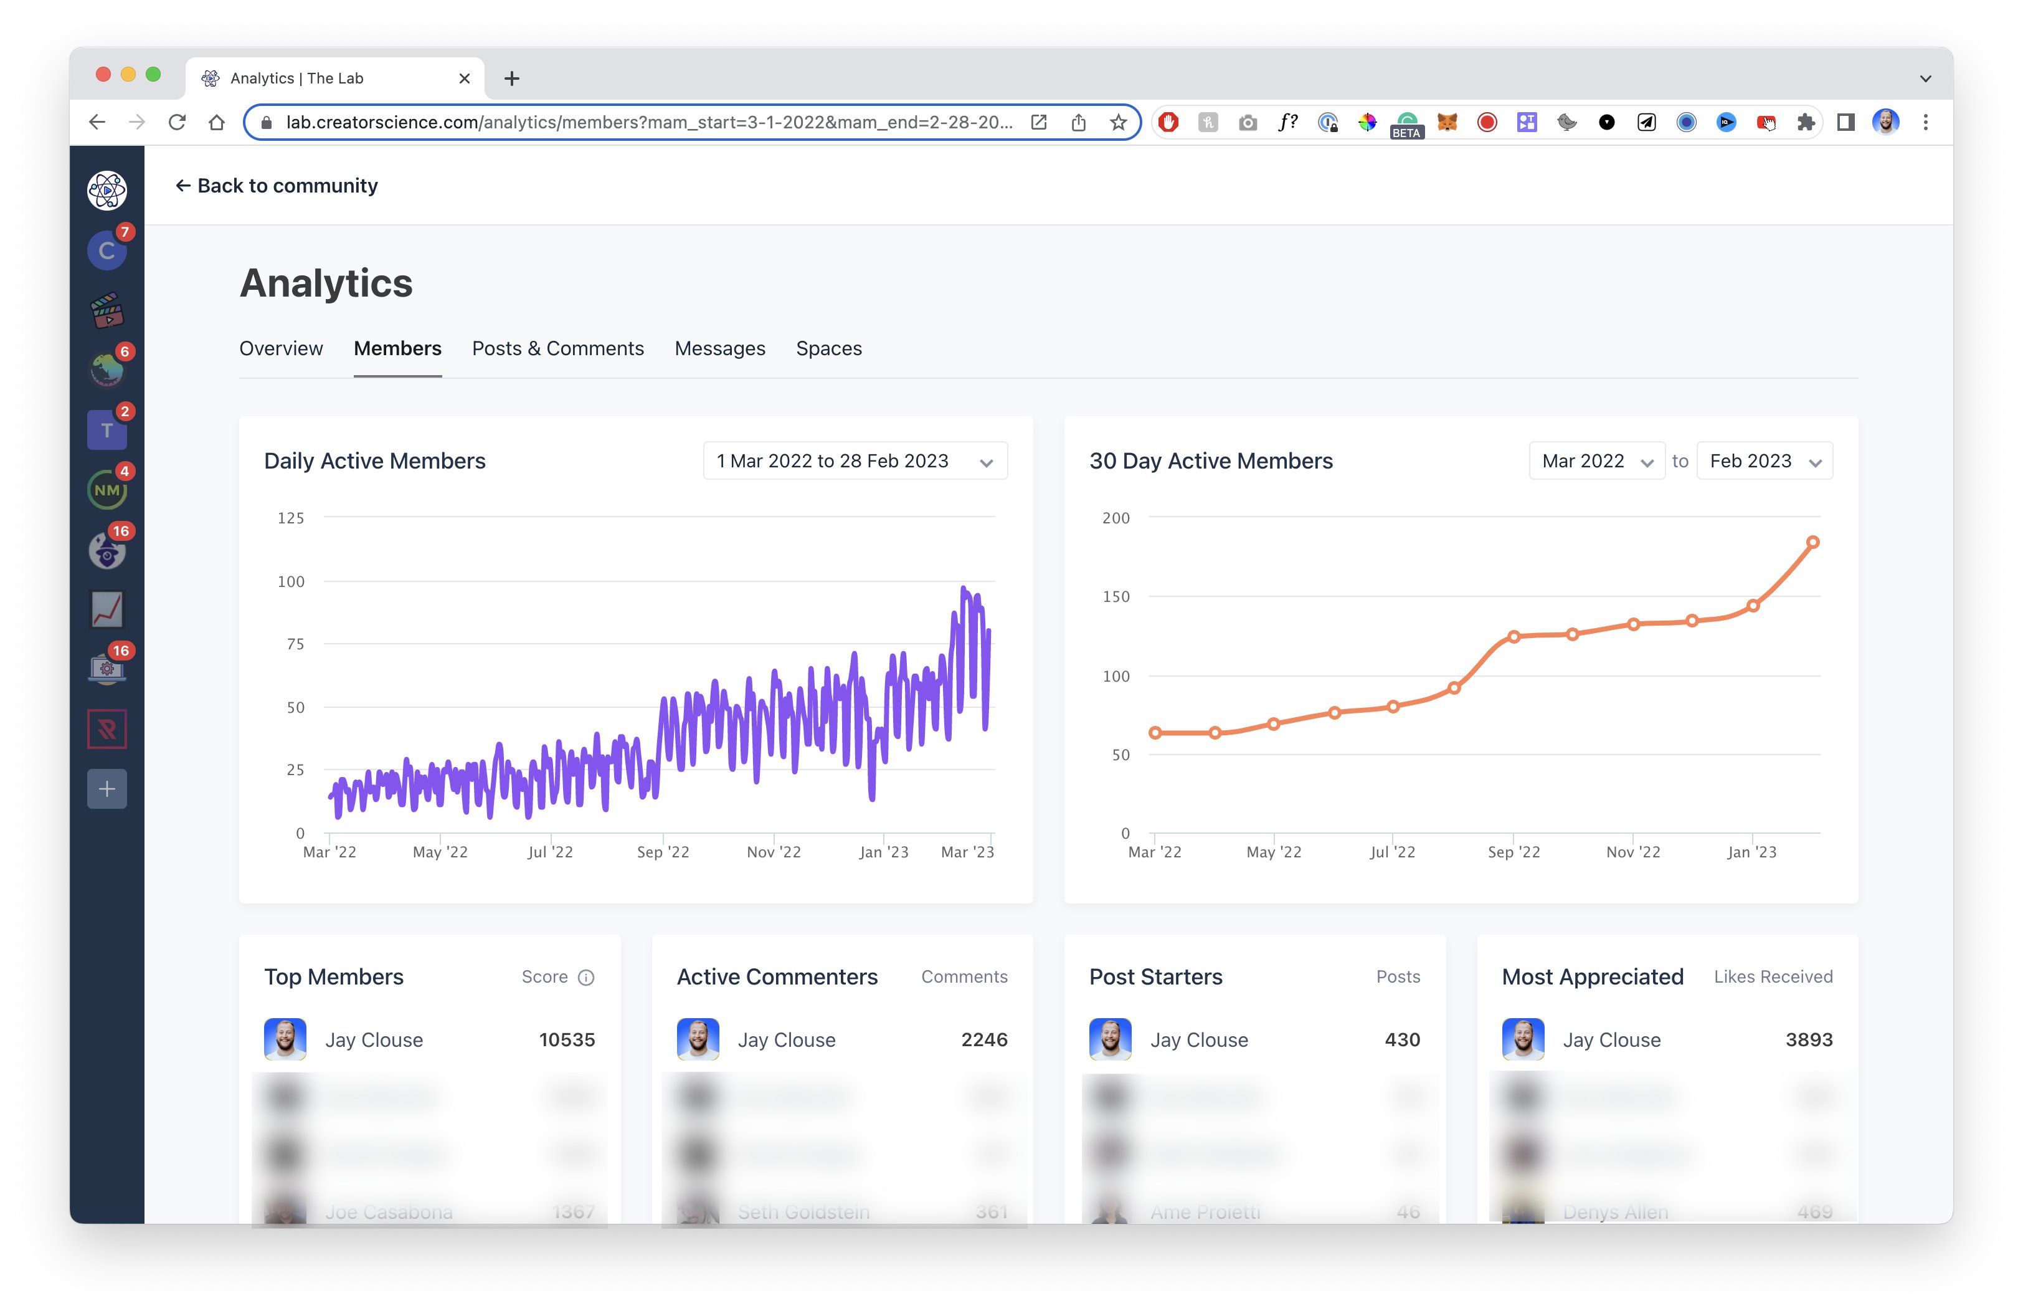Viewport: 2023px width, 1316px height.
Task: Open the "T" community with 2 notifications
Action: tap(107, 430)
